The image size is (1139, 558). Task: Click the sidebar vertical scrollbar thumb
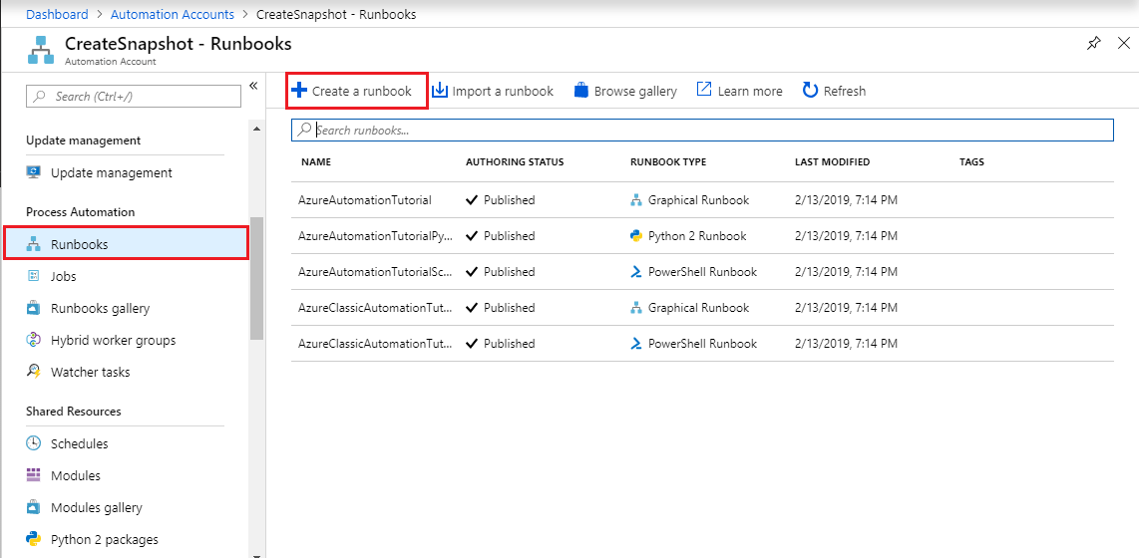[256, 279]
